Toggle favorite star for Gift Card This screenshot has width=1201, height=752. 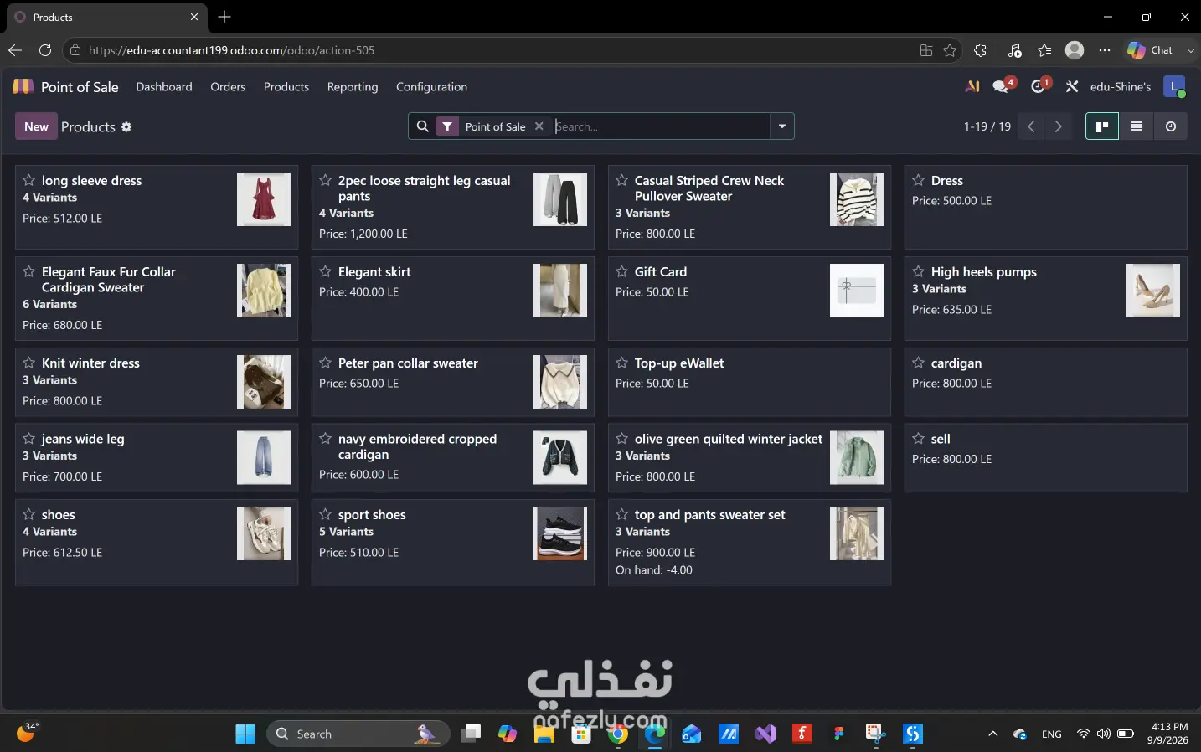pos(622,271)
